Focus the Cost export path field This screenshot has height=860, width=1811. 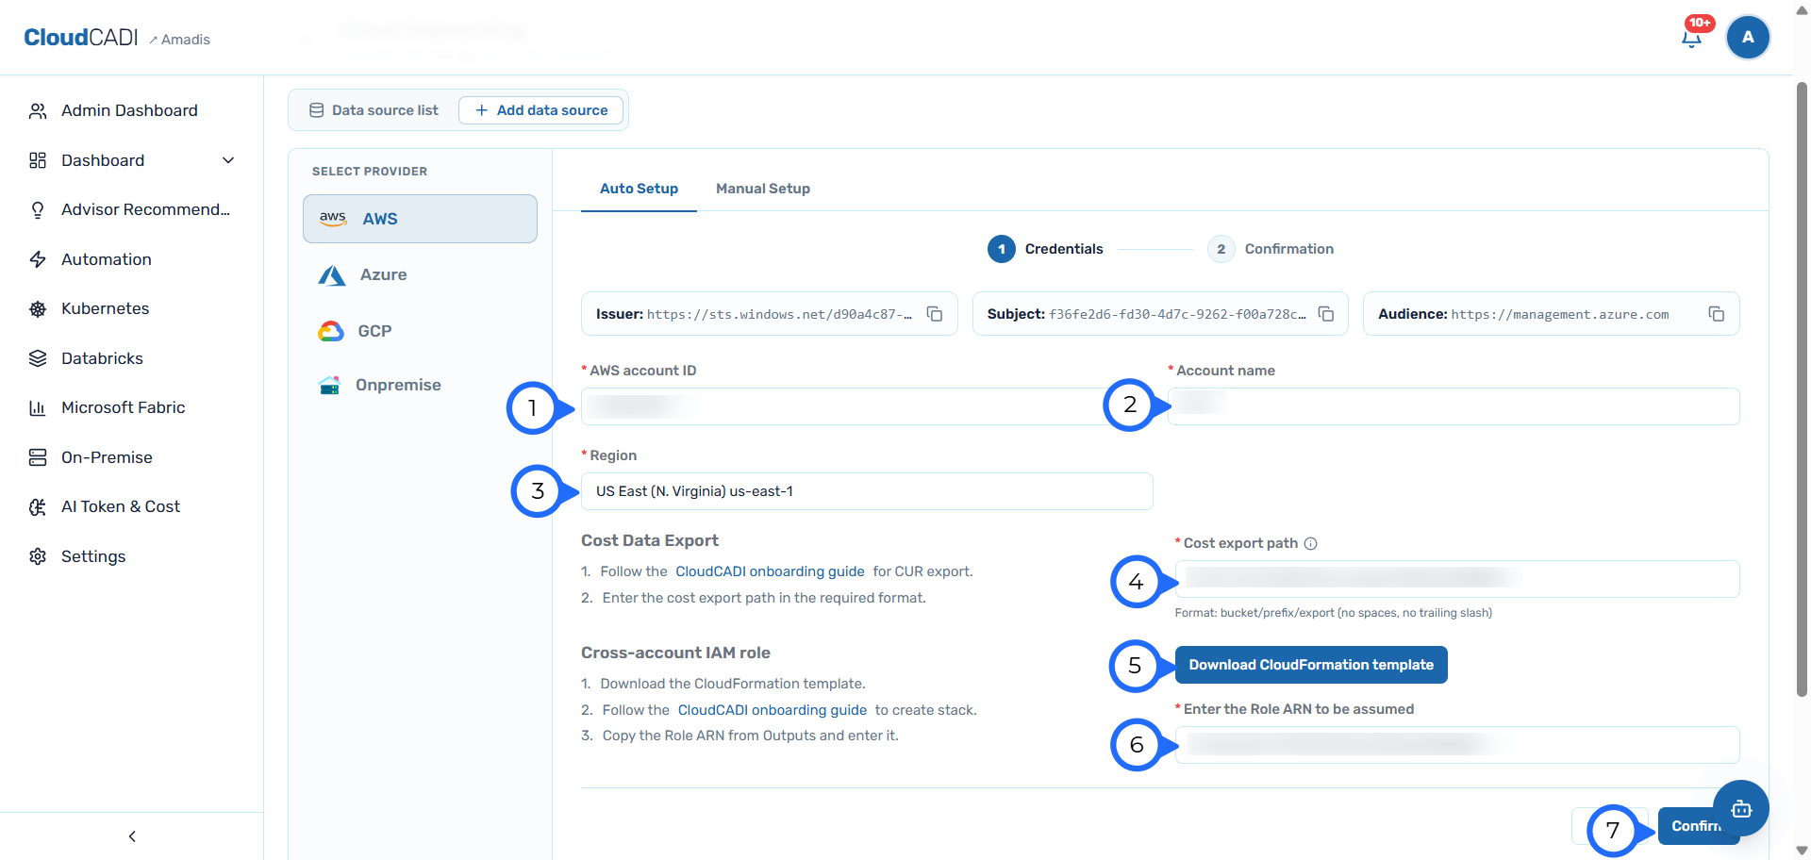(x=1457, y=579)
